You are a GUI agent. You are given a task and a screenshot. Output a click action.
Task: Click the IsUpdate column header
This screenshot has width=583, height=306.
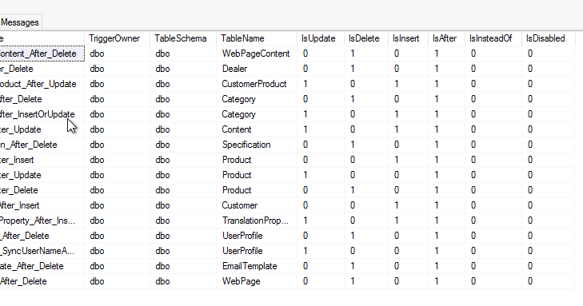pyautogui.click(x=321, y=38)
